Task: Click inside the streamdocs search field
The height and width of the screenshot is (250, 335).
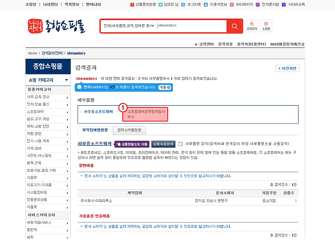Action: (191, 26)
